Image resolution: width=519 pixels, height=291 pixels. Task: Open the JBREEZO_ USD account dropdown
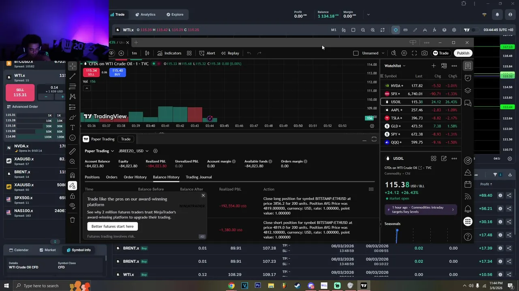coord(133,151)
